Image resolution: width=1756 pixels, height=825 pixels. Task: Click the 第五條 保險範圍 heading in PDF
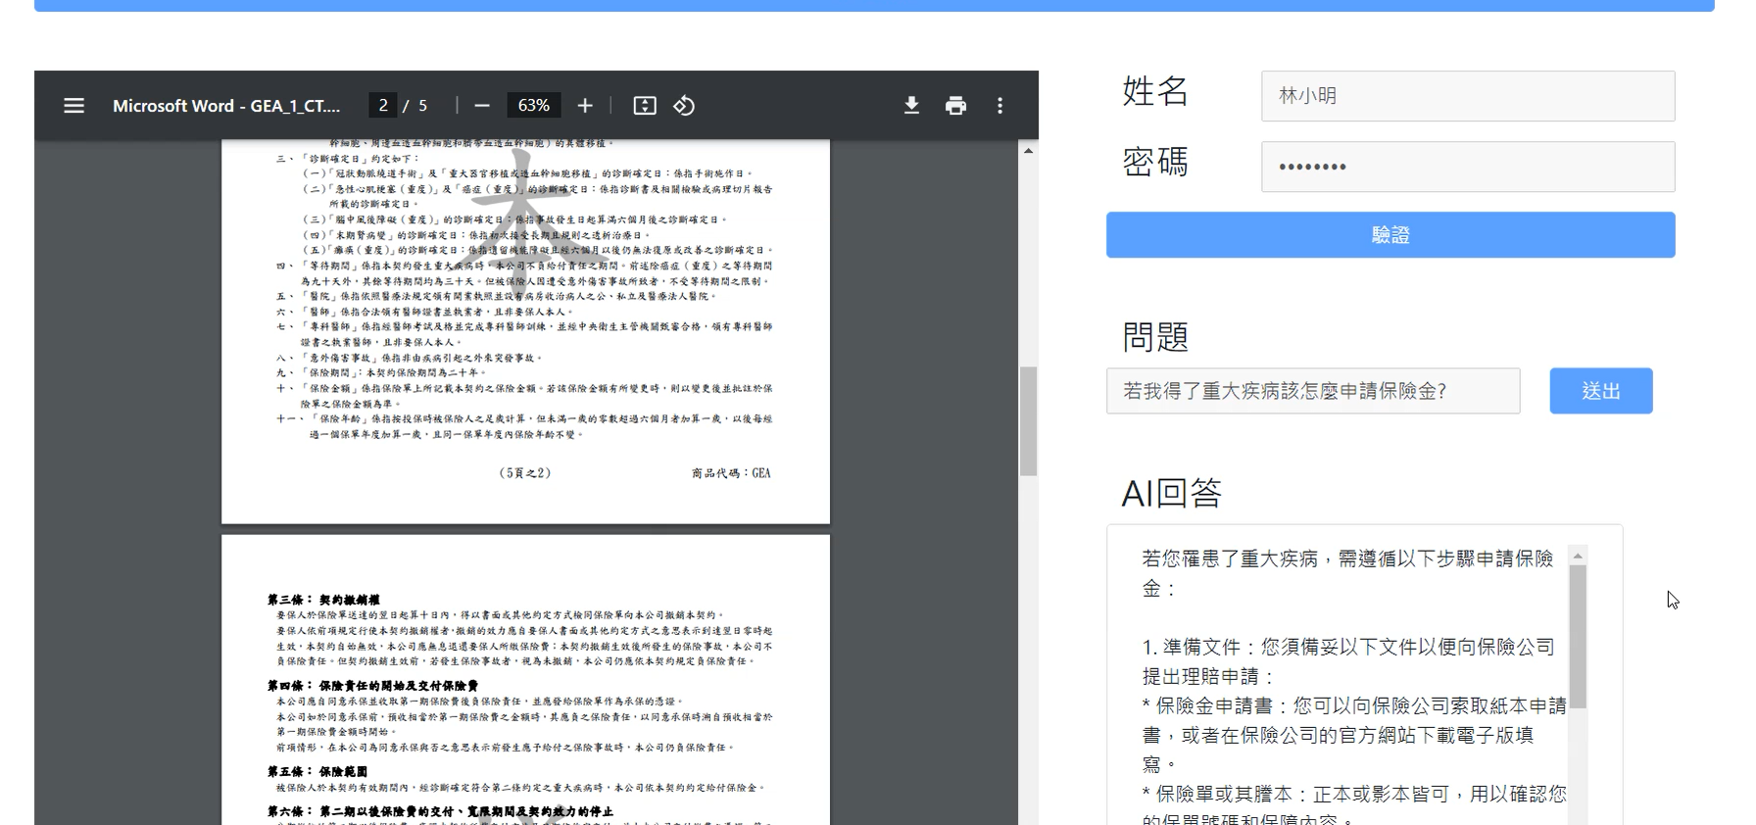coord(317,771)
